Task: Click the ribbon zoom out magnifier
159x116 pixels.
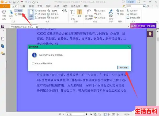Action: pos(49,10)
